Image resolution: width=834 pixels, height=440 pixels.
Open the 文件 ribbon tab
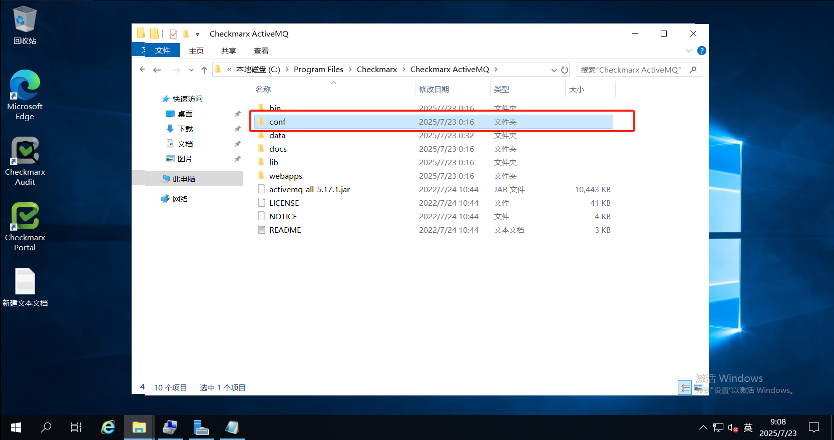[x=162, y=51]
